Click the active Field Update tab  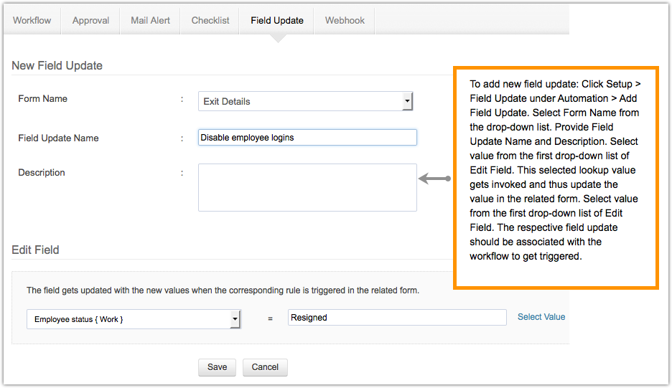tap(277, 21)
